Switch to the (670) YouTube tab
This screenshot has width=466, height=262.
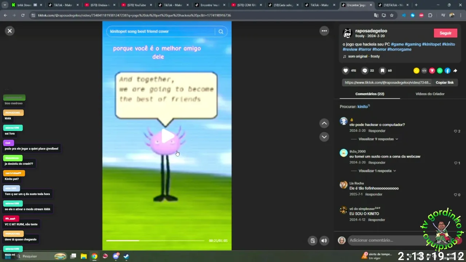[137, 5]
